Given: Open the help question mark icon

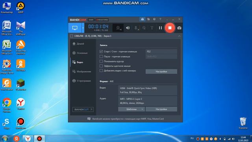Looking at the screenshot, I should 160,19.
